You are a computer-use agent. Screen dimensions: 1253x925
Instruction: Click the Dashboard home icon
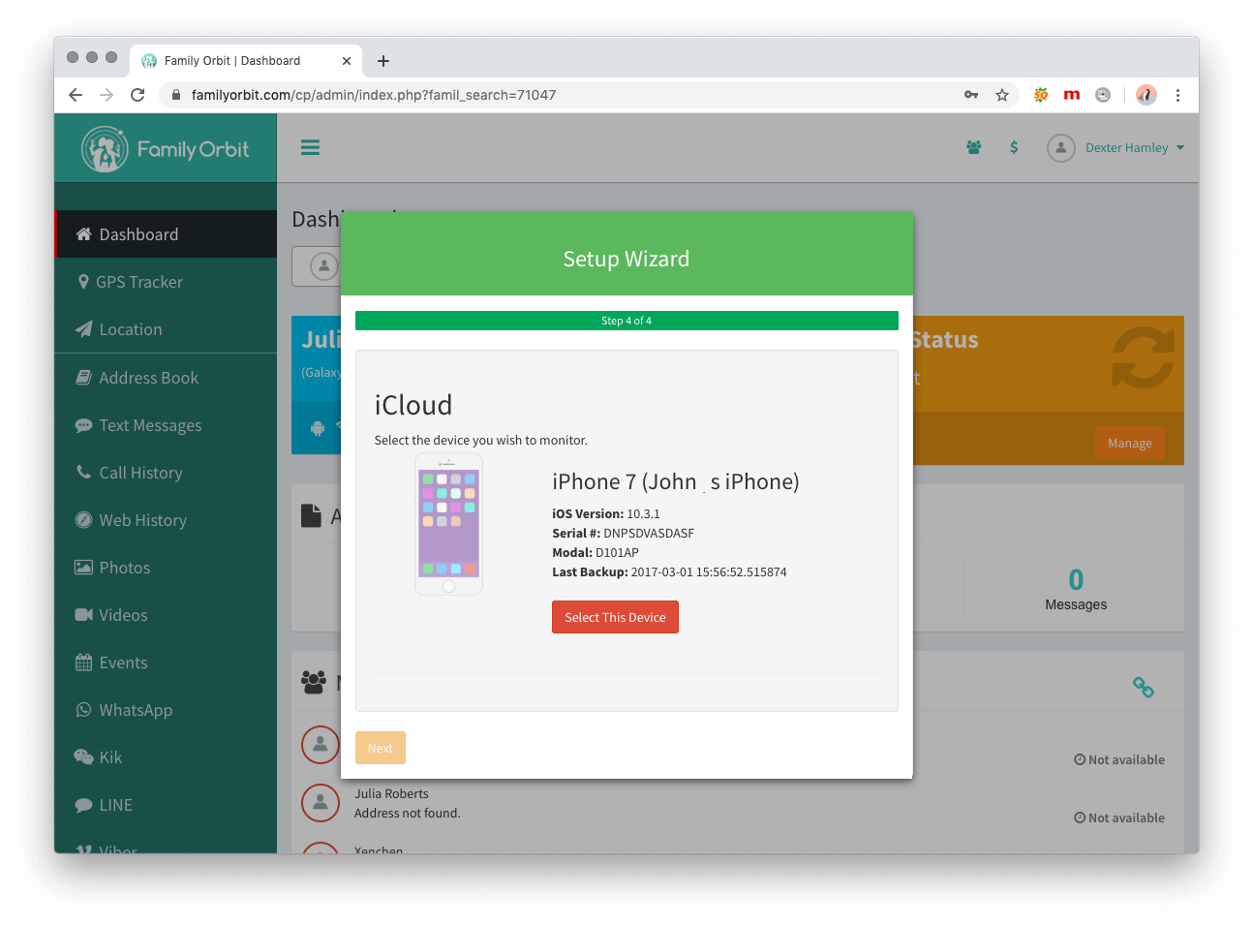pos(84,234)
